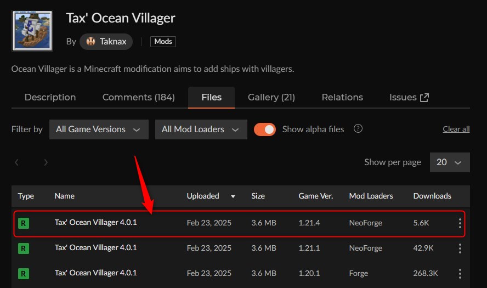This screenshot has width=487, height=288.
Task: Sort by the Name column header
Action: click(x=65, y=196)
